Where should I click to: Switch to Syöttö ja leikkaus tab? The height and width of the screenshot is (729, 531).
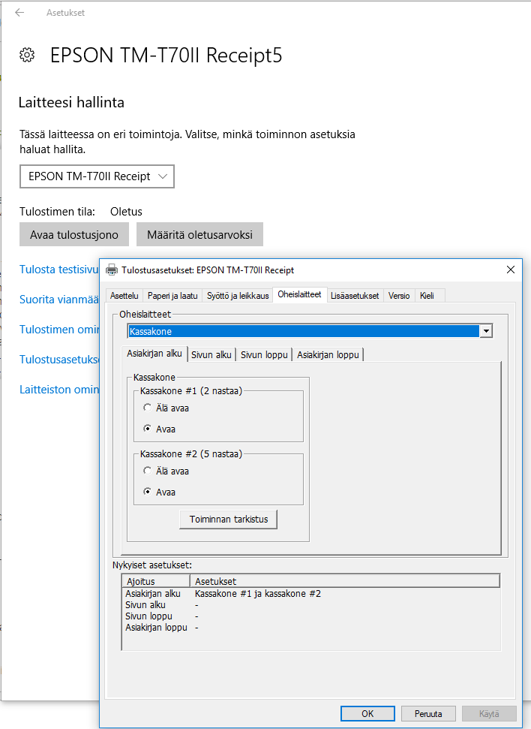(x=238, y=296)
